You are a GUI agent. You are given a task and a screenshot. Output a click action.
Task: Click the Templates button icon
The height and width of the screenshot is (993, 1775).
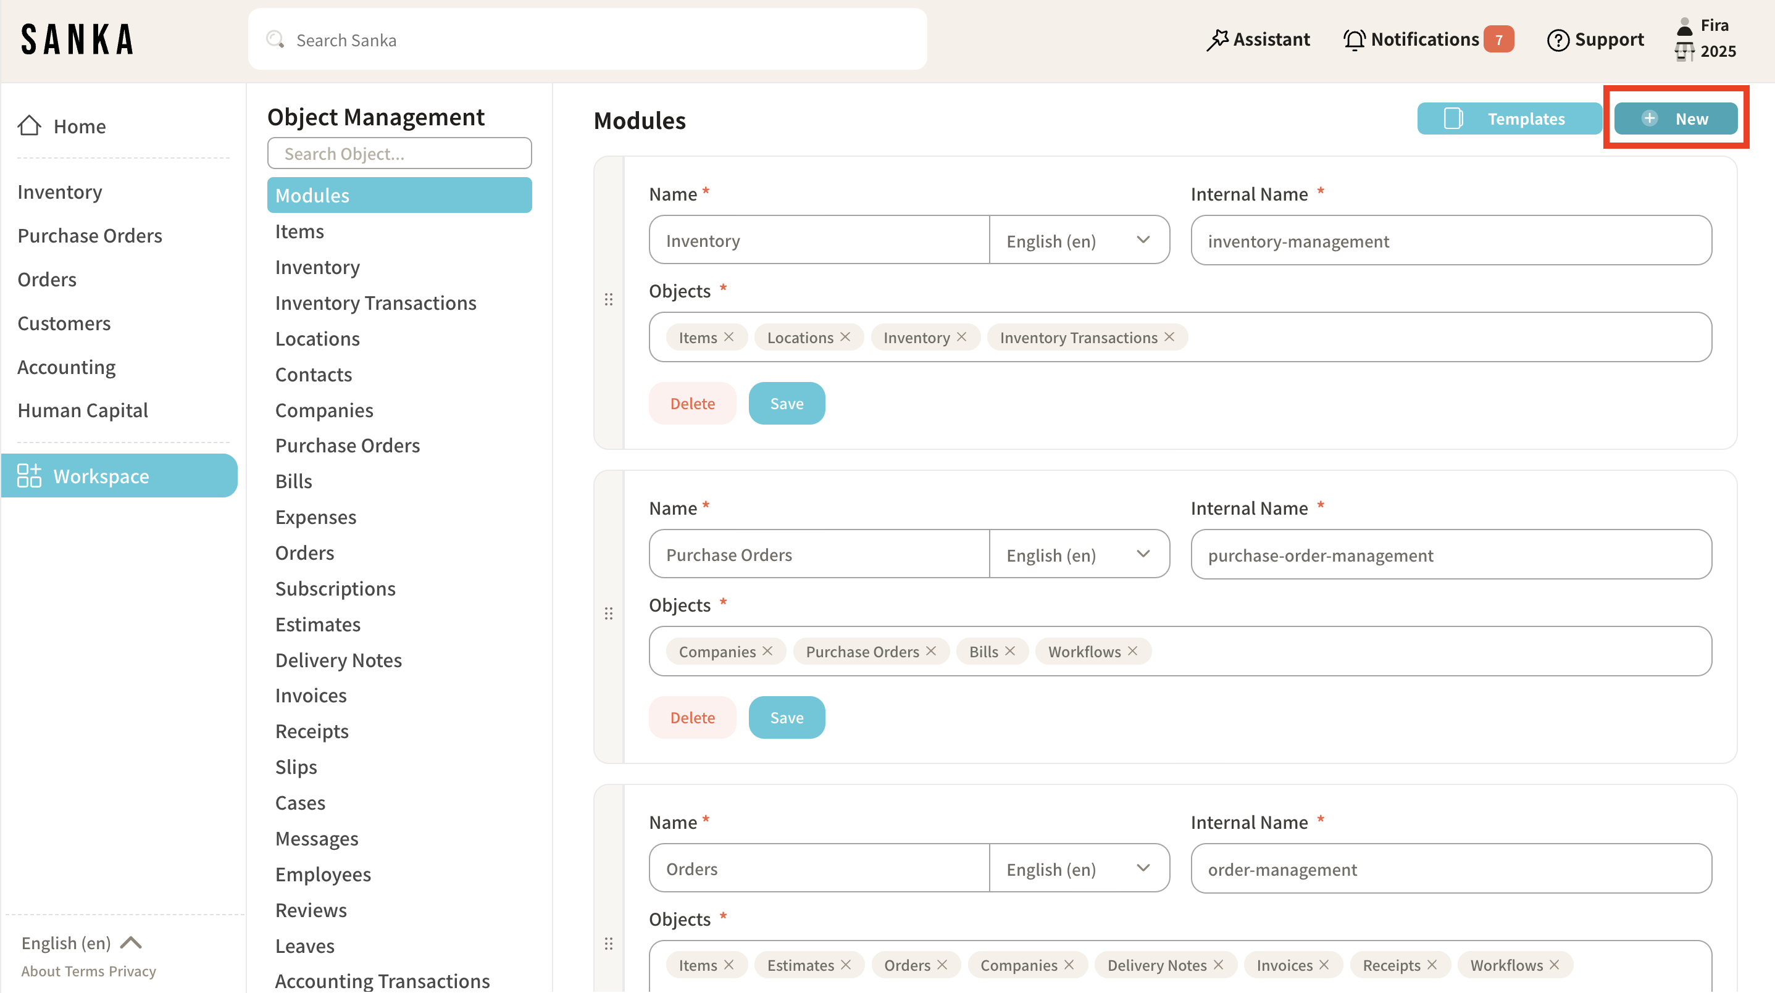1453,118
